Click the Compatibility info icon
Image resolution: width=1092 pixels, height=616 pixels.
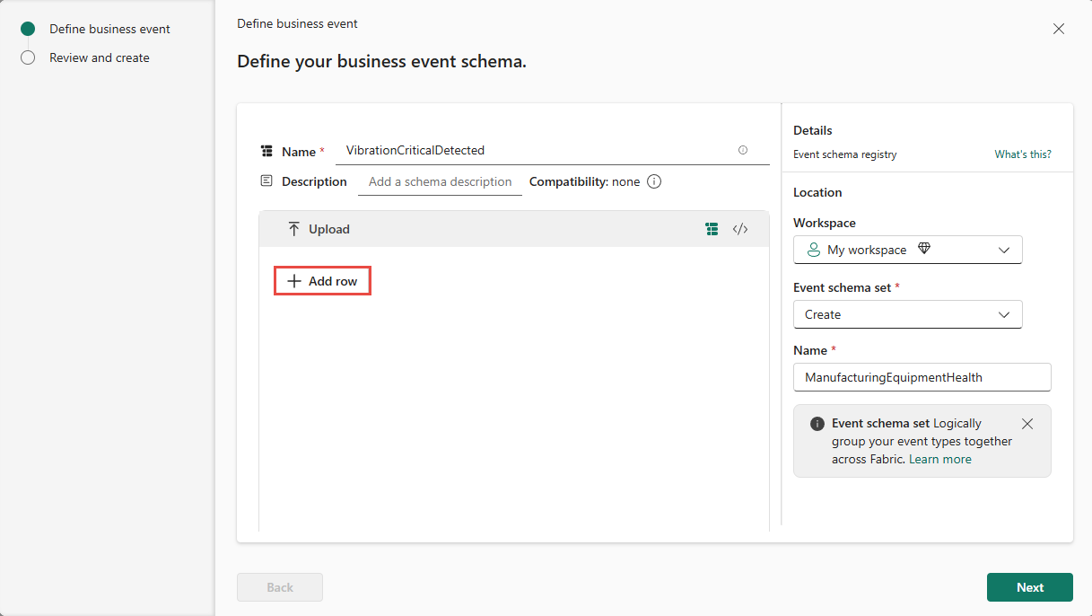click(654, 181)
